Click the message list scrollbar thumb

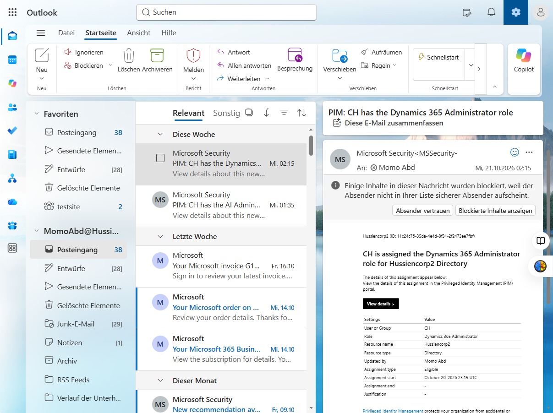(x=311, y=146)
